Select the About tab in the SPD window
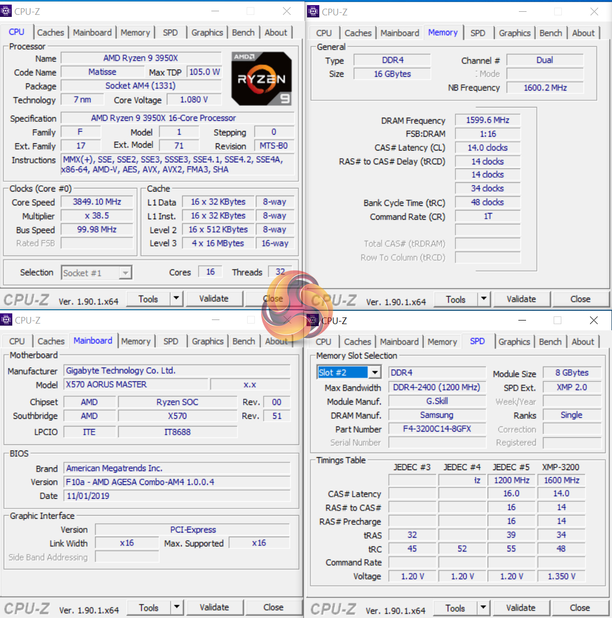Viewport: 612px width, 618px height. click(x=583, y=342)
